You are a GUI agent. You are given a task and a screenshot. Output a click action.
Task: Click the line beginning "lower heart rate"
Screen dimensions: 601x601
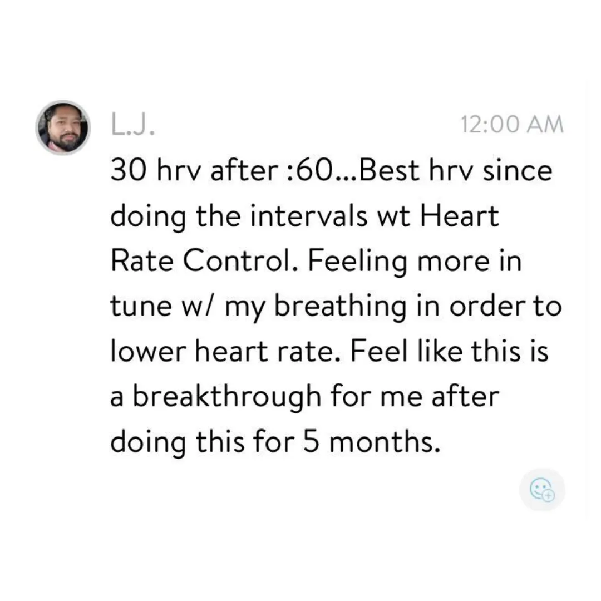[x=329, y=351]
